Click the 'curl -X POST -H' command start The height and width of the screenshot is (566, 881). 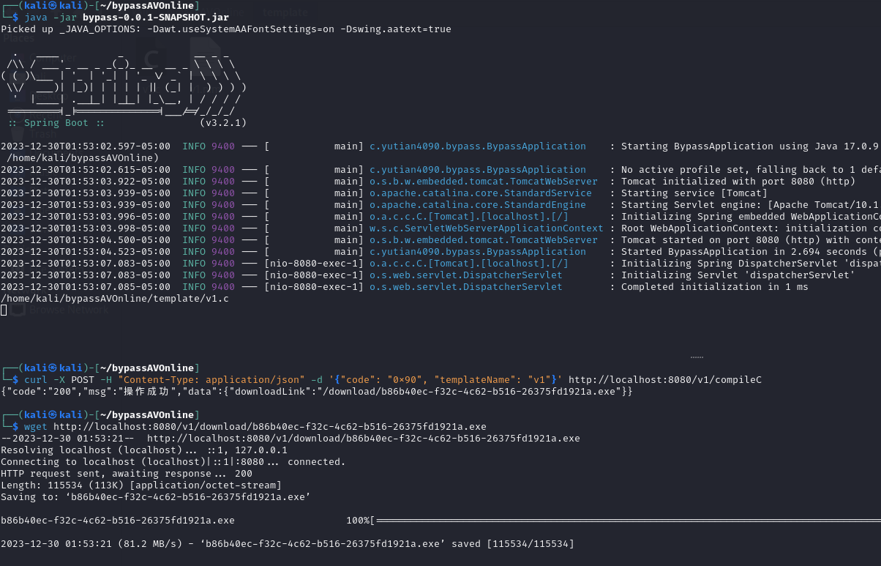(x=68, y=380)
